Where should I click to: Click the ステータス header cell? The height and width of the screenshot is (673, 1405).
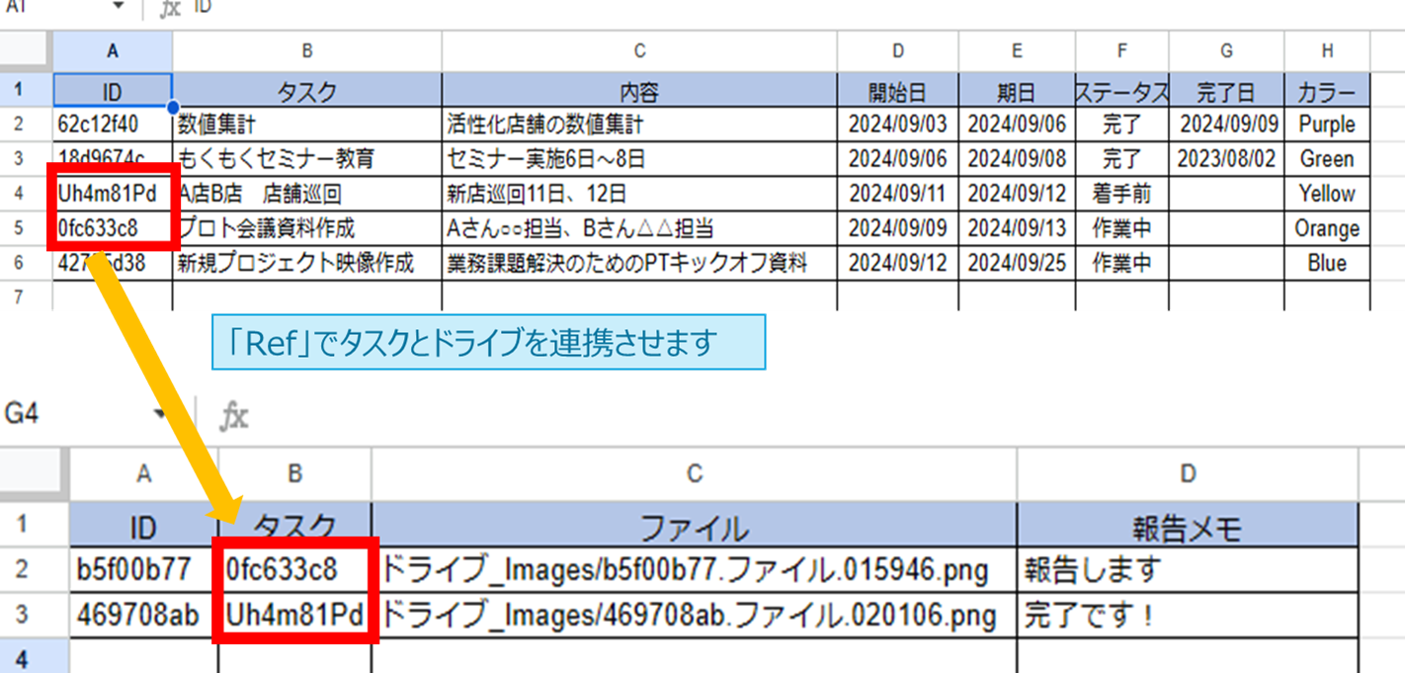point(1122,92)
